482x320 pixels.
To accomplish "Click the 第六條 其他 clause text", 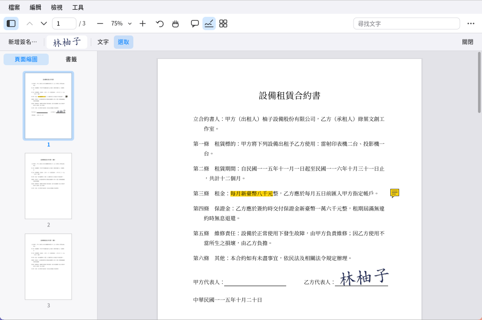I will tap(272, 258).
